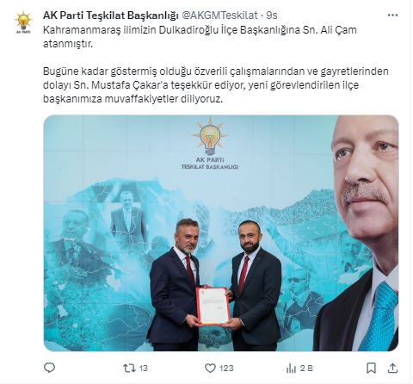Open the 9s tweet timestamp
Screen dimensions: 413x384
[x=272, y=15]
